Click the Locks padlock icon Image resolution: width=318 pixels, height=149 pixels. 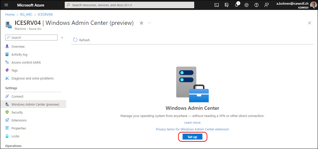[x=7, y=136]
